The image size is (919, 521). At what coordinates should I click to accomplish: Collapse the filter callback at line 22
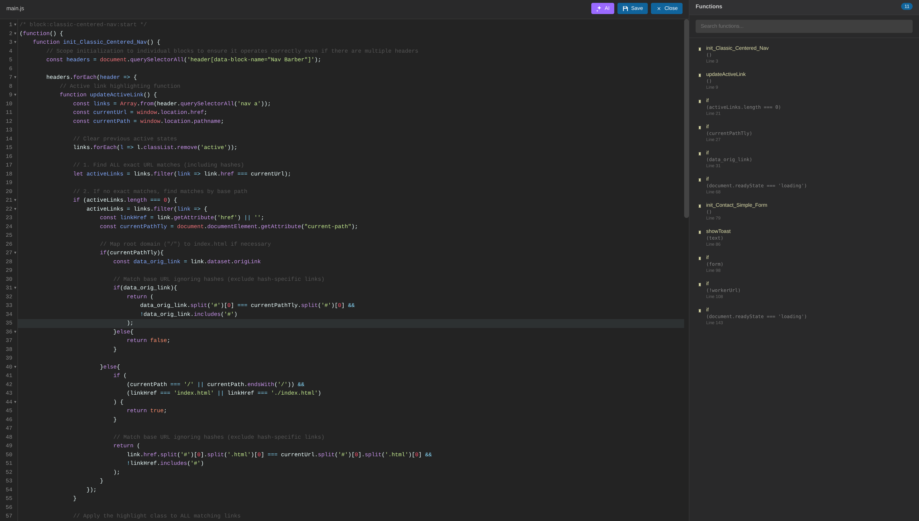[x=15, y=209]
